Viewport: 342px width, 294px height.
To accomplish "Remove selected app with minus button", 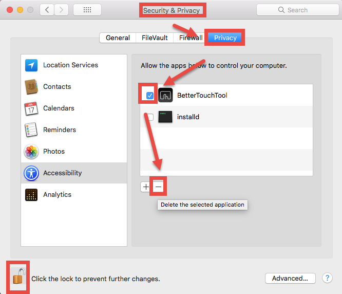I will coord(158,187).
